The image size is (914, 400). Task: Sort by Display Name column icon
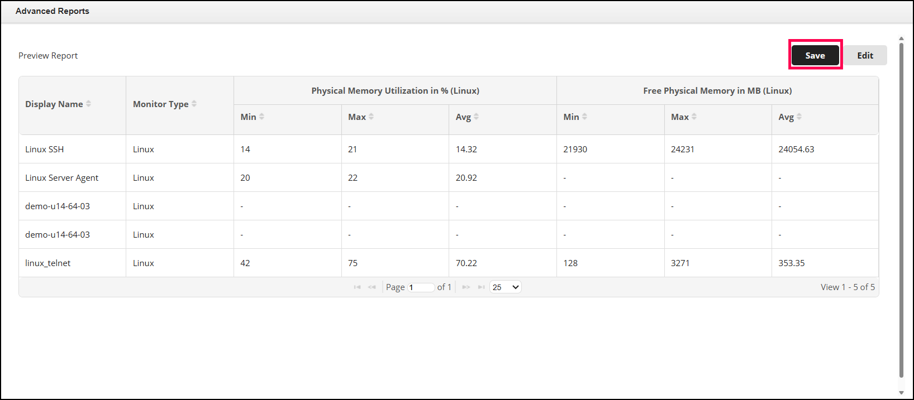point(88,104)
